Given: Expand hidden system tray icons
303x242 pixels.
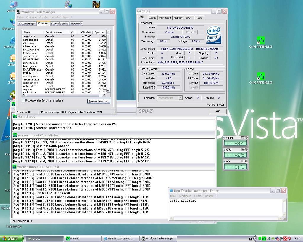Looking at the screenshot, I should coord(255,238).
